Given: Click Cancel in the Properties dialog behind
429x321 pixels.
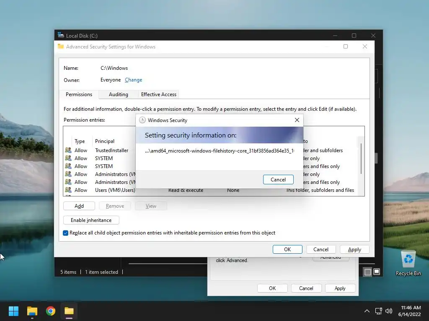Looking at the screenshot, I should pos(306,288).
